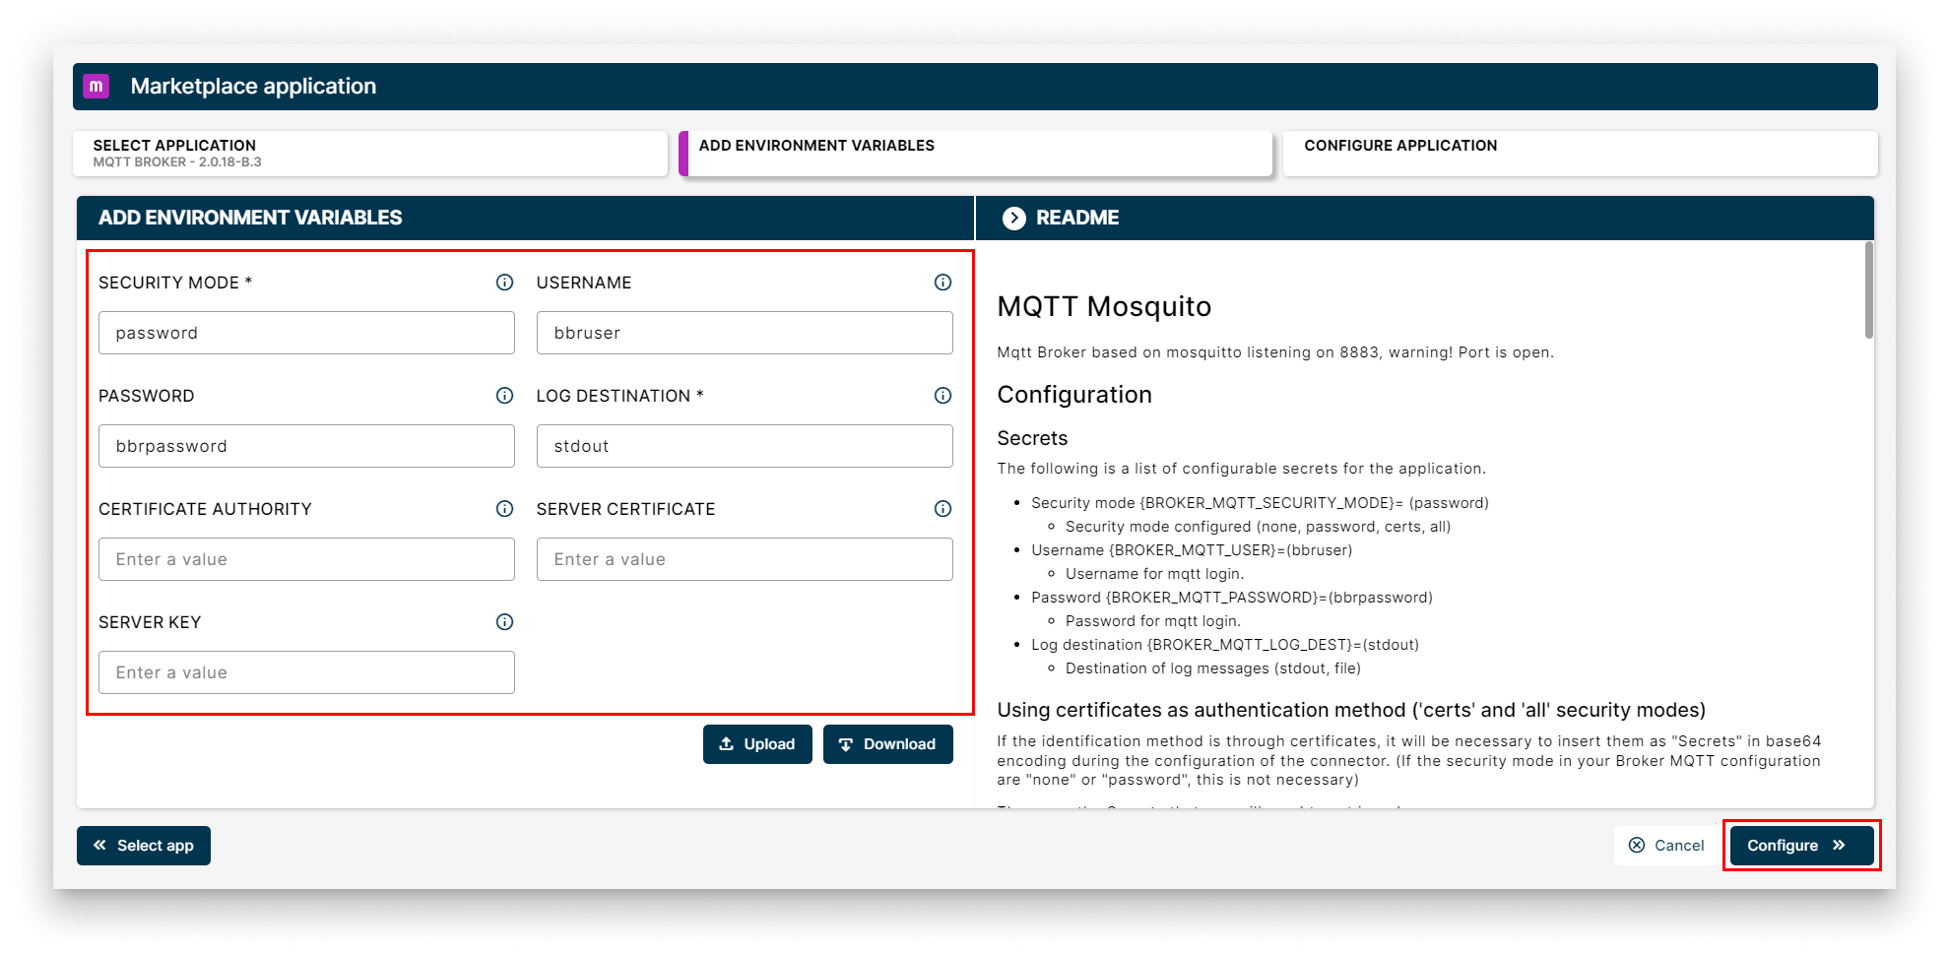The width and height of the screenshot is (1949, 953).
Task: View Server Certificate info icon
Action: 942,509
